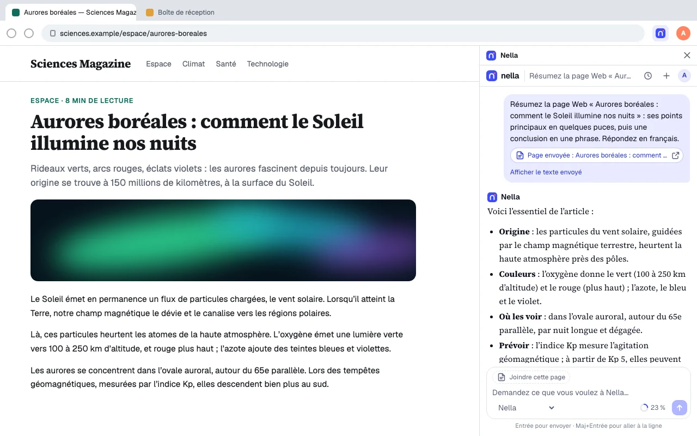The image size is (697, 436).
Task: Close the Nella side panel
Action: click(x=687, y=55)
